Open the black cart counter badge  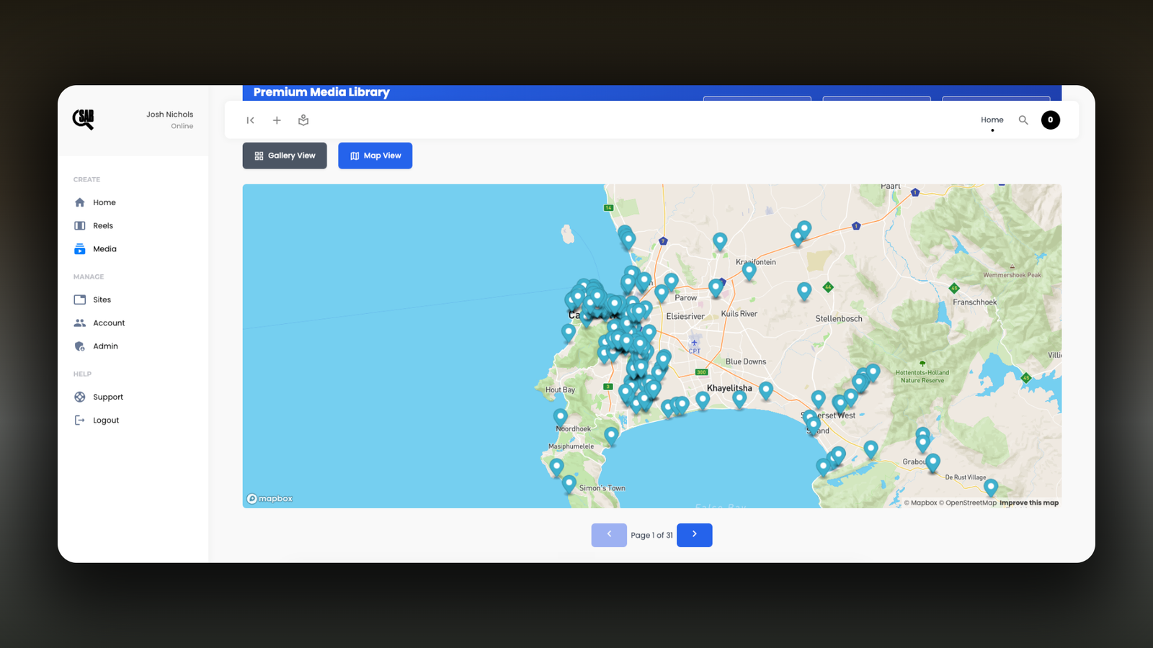coord(1051,120)
